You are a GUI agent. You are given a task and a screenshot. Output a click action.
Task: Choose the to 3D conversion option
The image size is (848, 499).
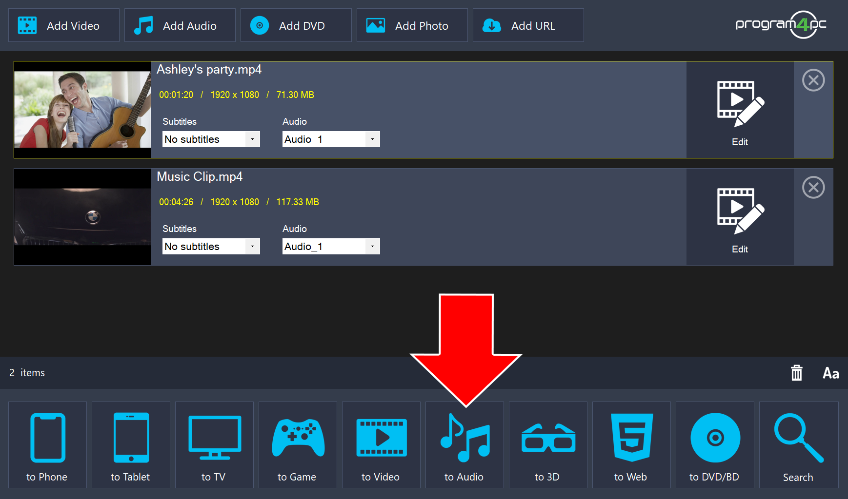click(x=548, y=445)
